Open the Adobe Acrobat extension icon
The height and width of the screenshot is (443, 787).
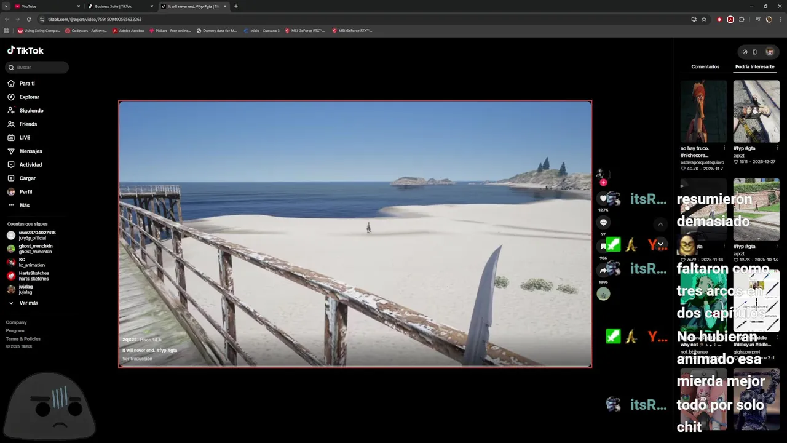point(730,19)
